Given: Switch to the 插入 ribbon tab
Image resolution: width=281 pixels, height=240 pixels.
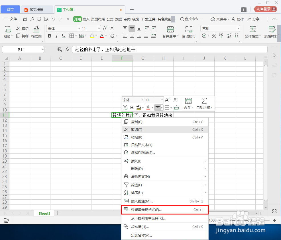Looking at the screenshot, I should (86, 19).
